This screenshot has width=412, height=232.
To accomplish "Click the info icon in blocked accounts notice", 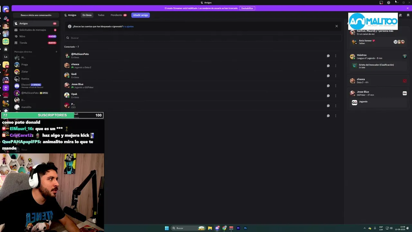I will [70, 26].
